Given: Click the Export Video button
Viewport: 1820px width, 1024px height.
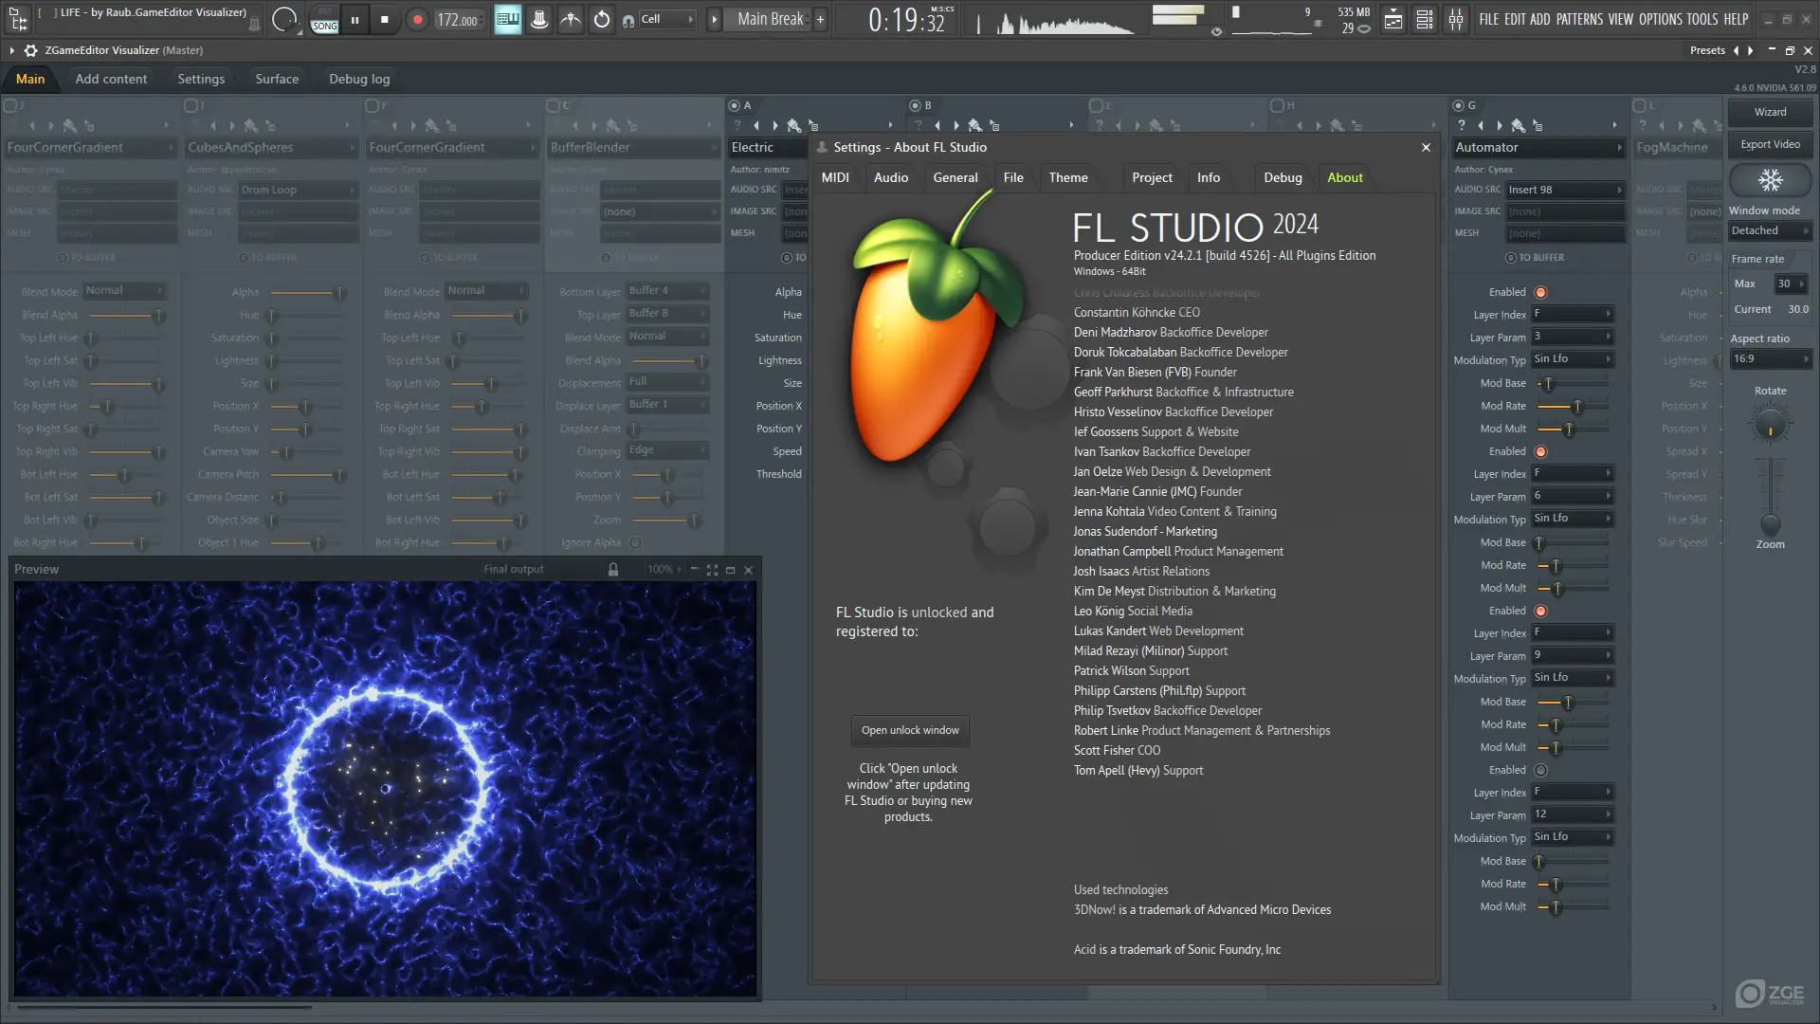Looking at the screenshot, I should (1769, 144).
